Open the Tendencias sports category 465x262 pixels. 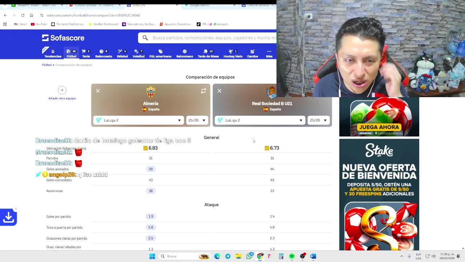point(53,53)
